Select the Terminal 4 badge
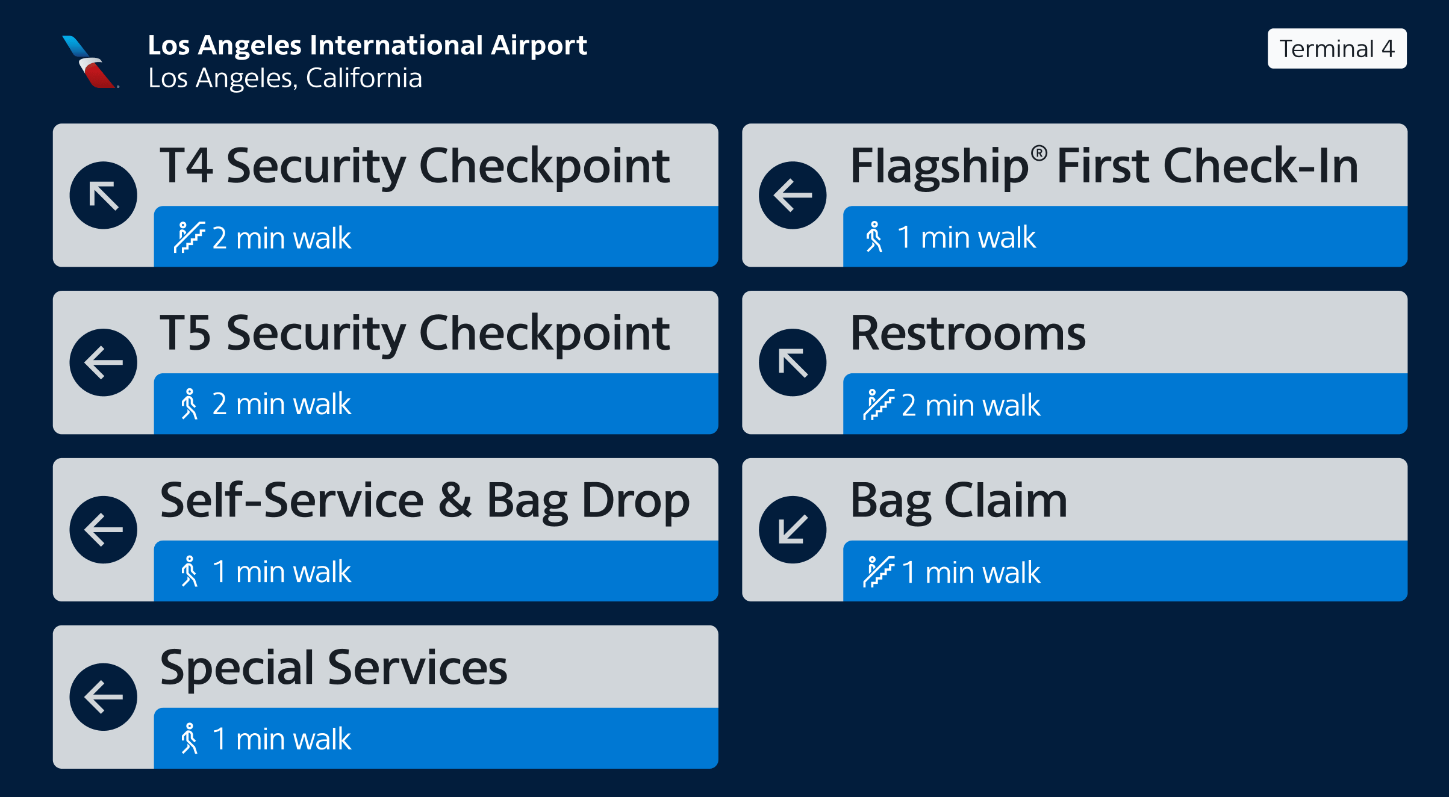The width and height of the screenshot is (1449, 797). (1337, 49)
